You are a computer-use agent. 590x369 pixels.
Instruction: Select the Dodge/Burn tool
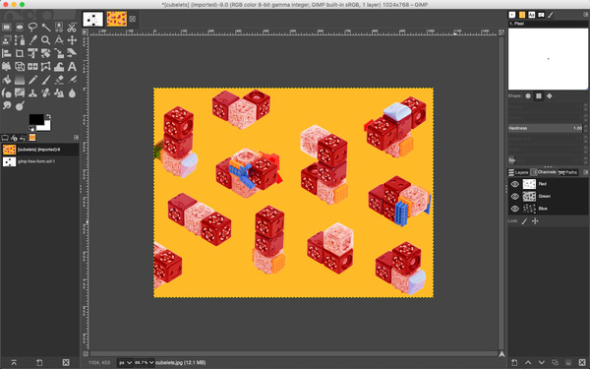pyautogui.click(x=20, y=105)
